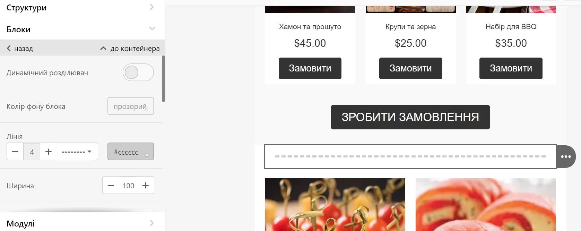Open the three-dots menu beside divider block
Image resolution: width=581 pixels, height=231 pixels.
(x=566, y=157)
